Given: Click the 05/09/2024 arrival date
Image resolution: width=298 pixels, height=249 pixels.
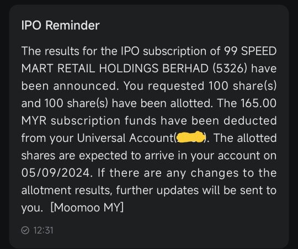Looking at the screenshot, I should pos(56,173).
